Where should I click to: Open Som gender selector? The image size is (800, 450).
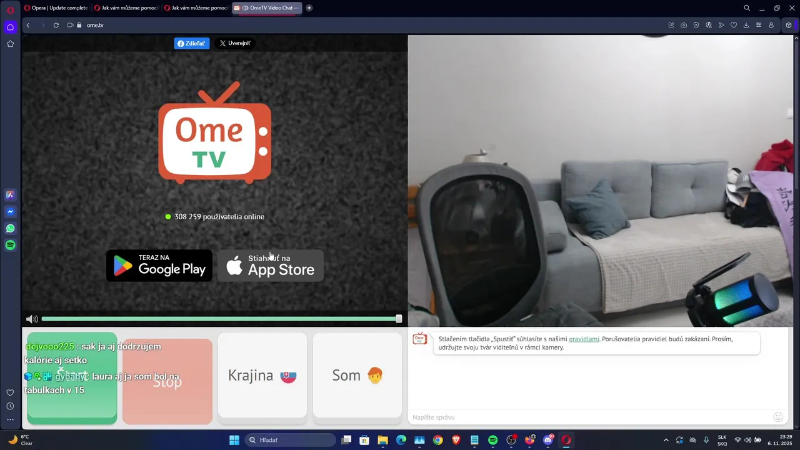pos(357,375)
